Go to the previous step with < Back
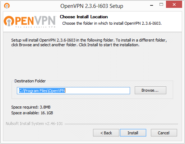 coord(106,133)
